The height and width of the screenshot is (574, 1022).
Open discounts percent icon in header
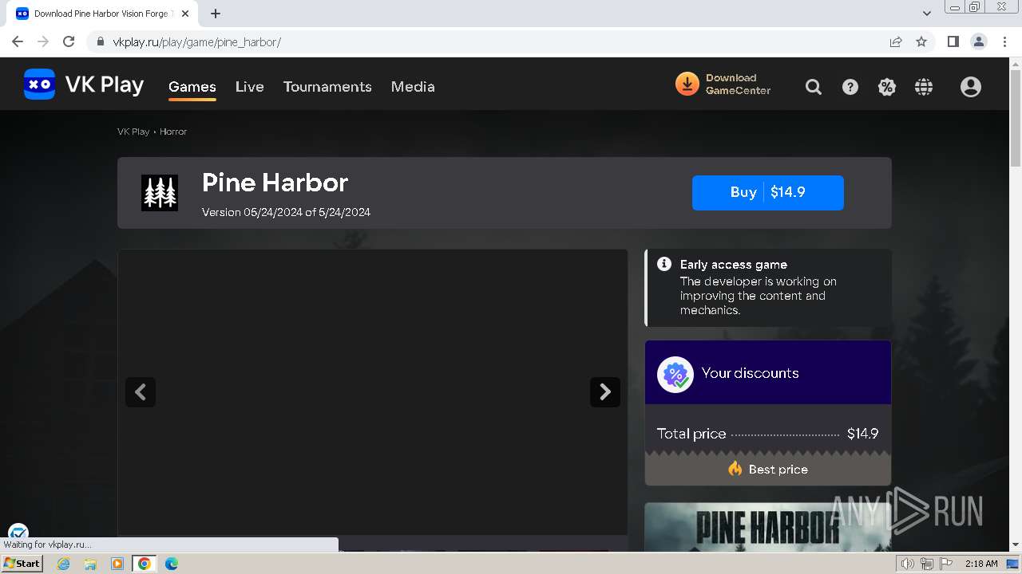point(887,87)
